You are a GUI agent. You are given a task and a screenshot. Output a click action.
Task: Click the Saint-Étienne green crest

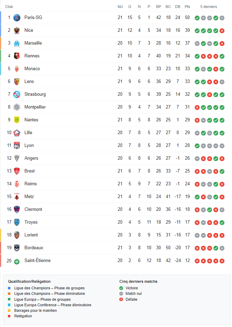coord(17,261)
